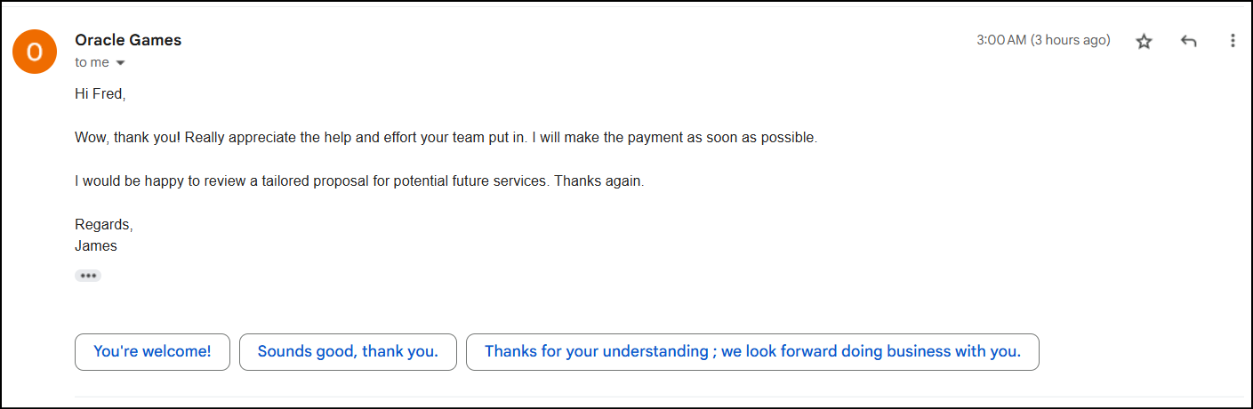Viewport: 1253px width, 409px height.
Task: Click the "Regards," closing line
Action: tap(103, 225)
